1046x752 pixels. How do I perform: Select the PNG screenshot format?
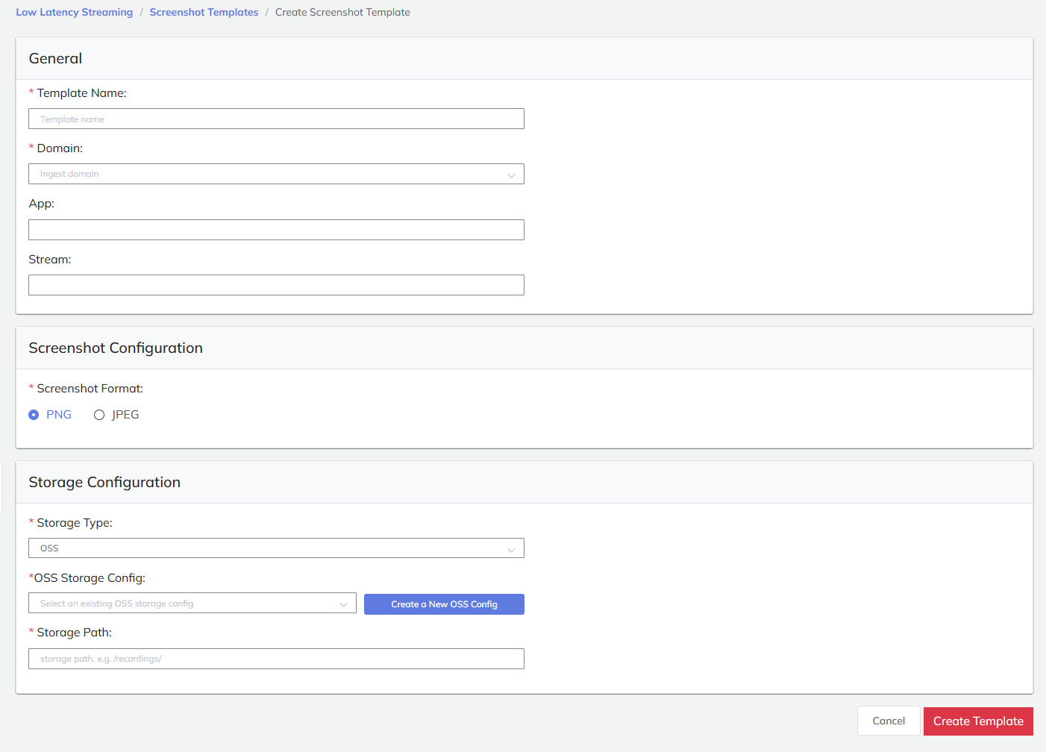34,414
